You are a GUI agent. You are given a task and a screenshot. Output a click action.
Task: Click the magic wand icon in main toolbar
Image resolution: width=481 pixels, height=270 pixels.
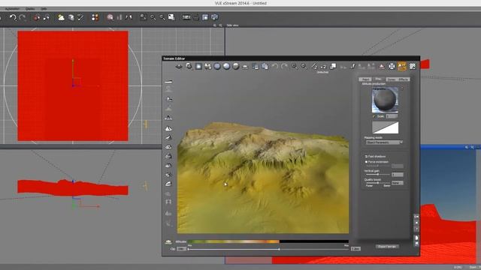coord(80,17)
